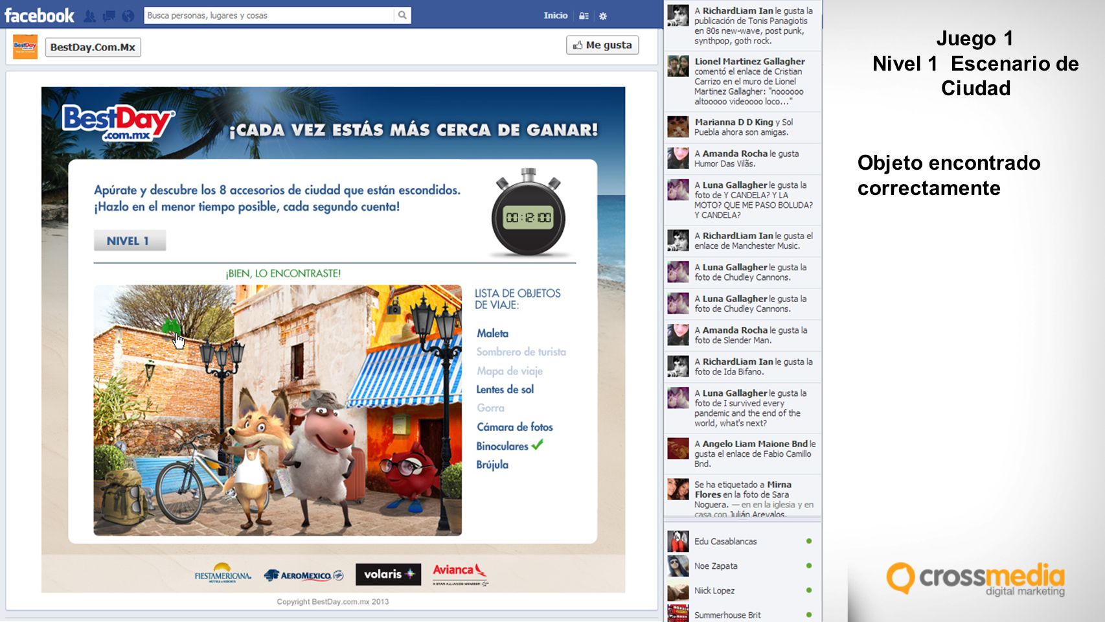Click the Facebook logo
Image resolution: width=1105 pixels, height=622 pixels.
[40, 15]
